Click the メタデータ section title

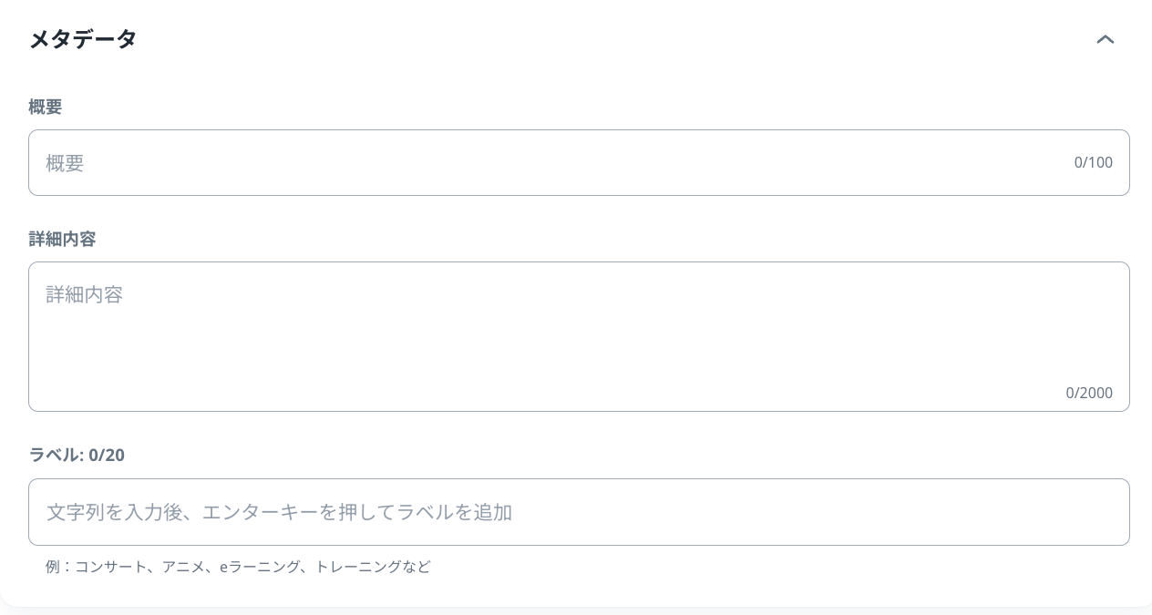(83, 39)
